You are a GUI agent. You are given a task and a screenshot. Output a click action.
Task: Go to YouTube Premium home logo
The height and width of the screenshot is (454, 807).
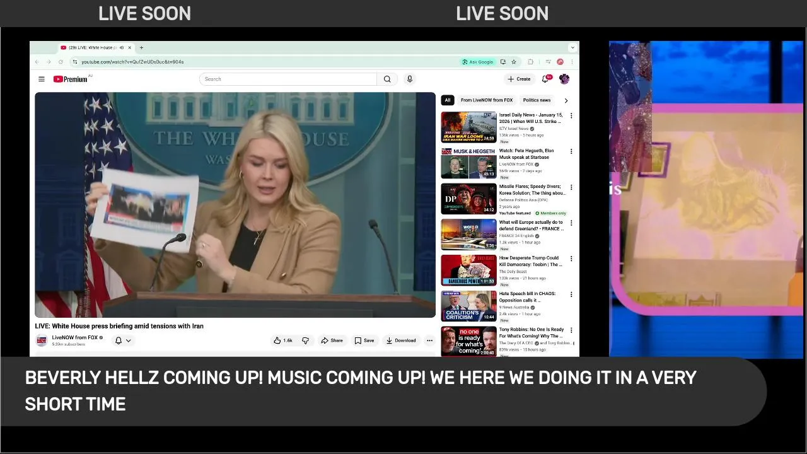71,79
